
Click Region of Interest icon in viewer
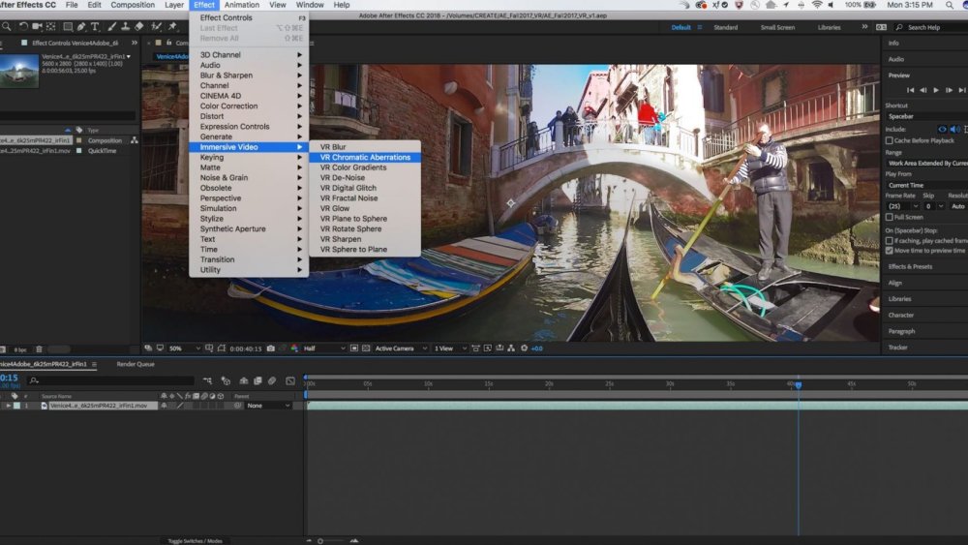[x=353, y=348]
